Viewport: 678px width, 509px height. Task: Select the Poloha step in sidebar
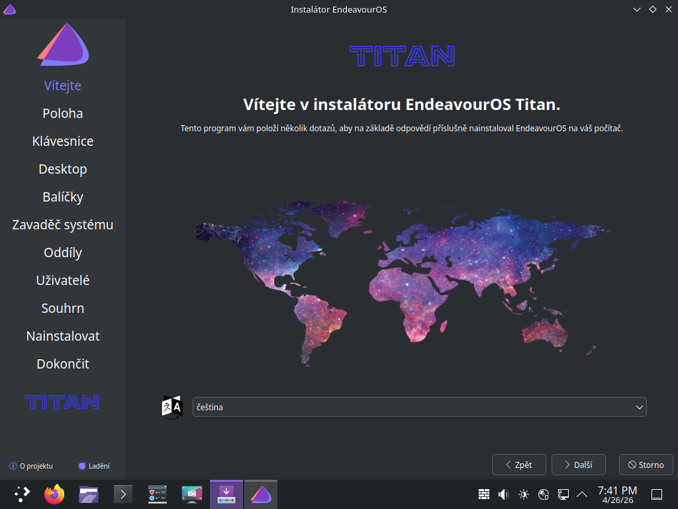[x=63, y=113]
